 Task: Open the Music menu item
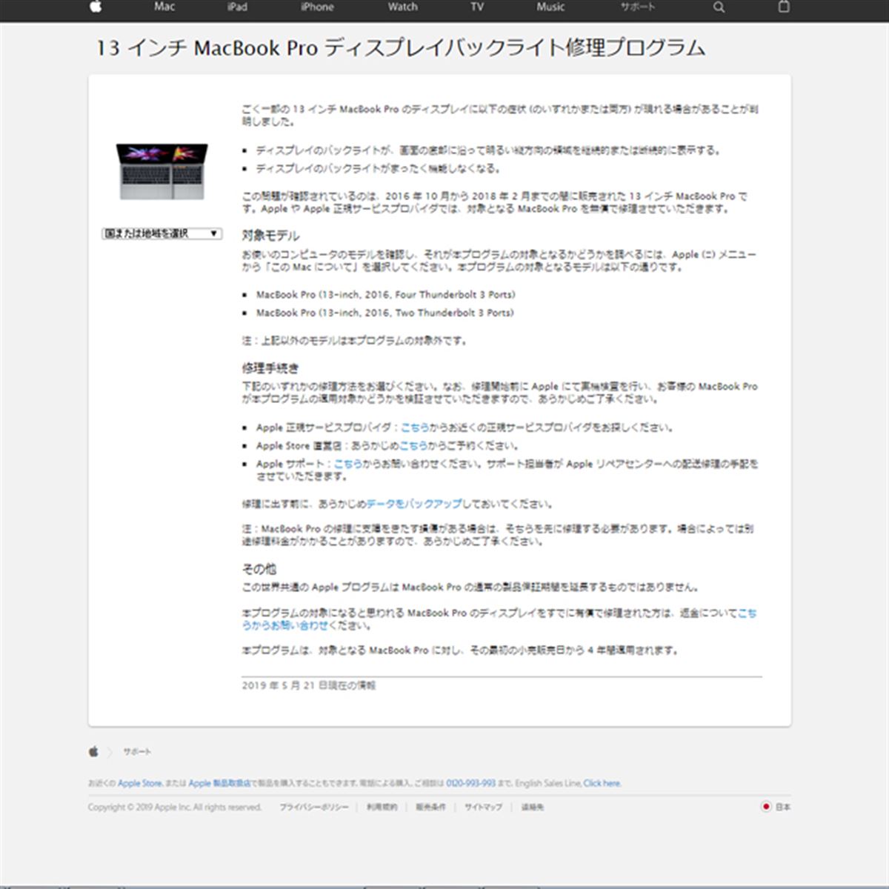coord(550,7)
